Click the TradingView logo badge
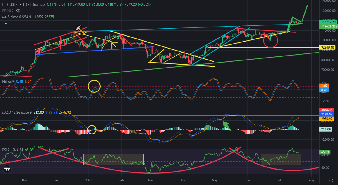Screen dimensions: 338x185 point(7,169)
